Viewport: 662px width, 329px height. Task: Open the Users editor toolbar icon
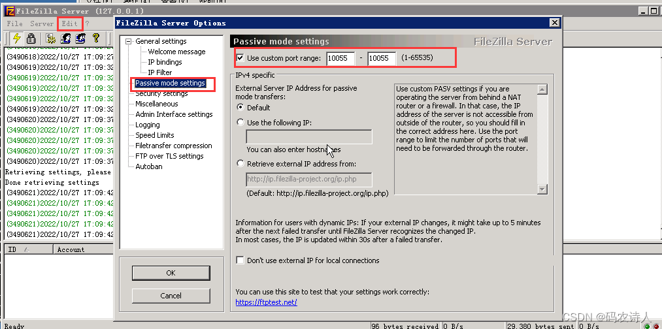(65, 39)
